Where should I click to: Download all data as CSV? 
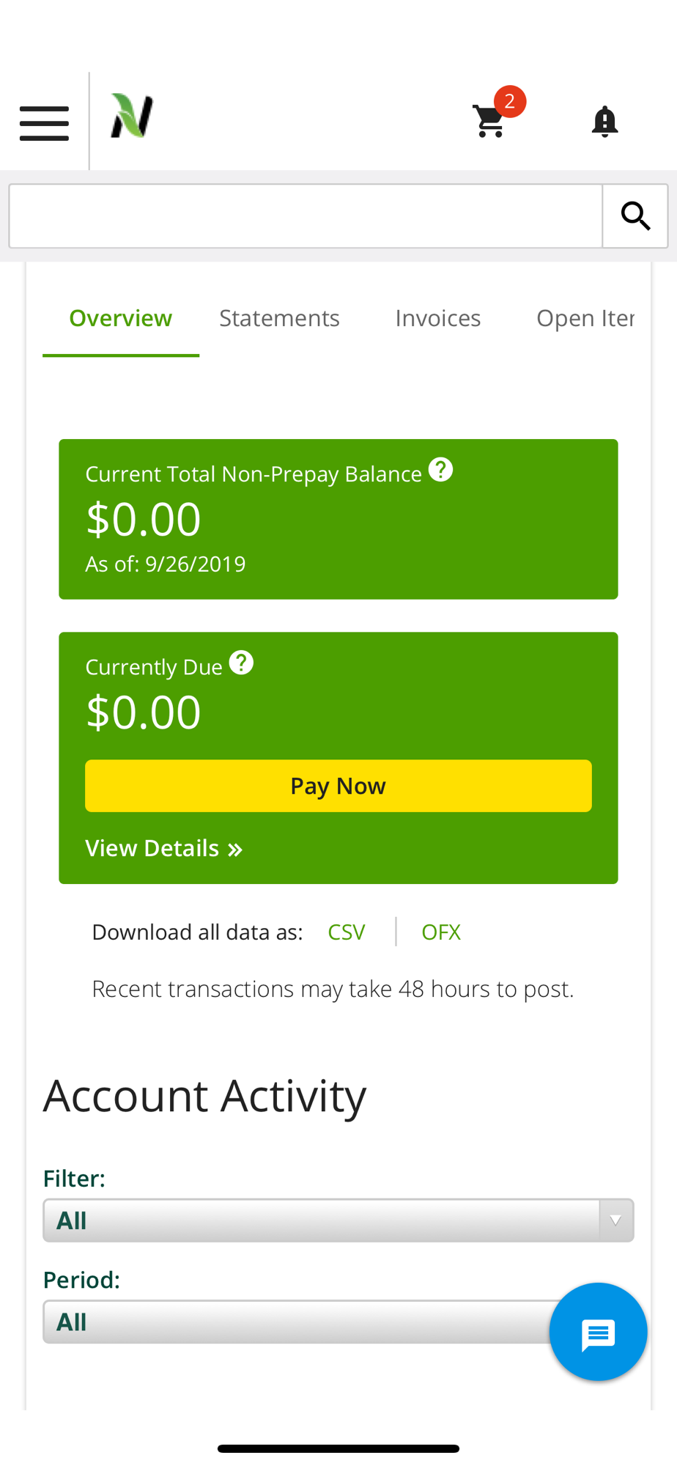click(346, 932)
